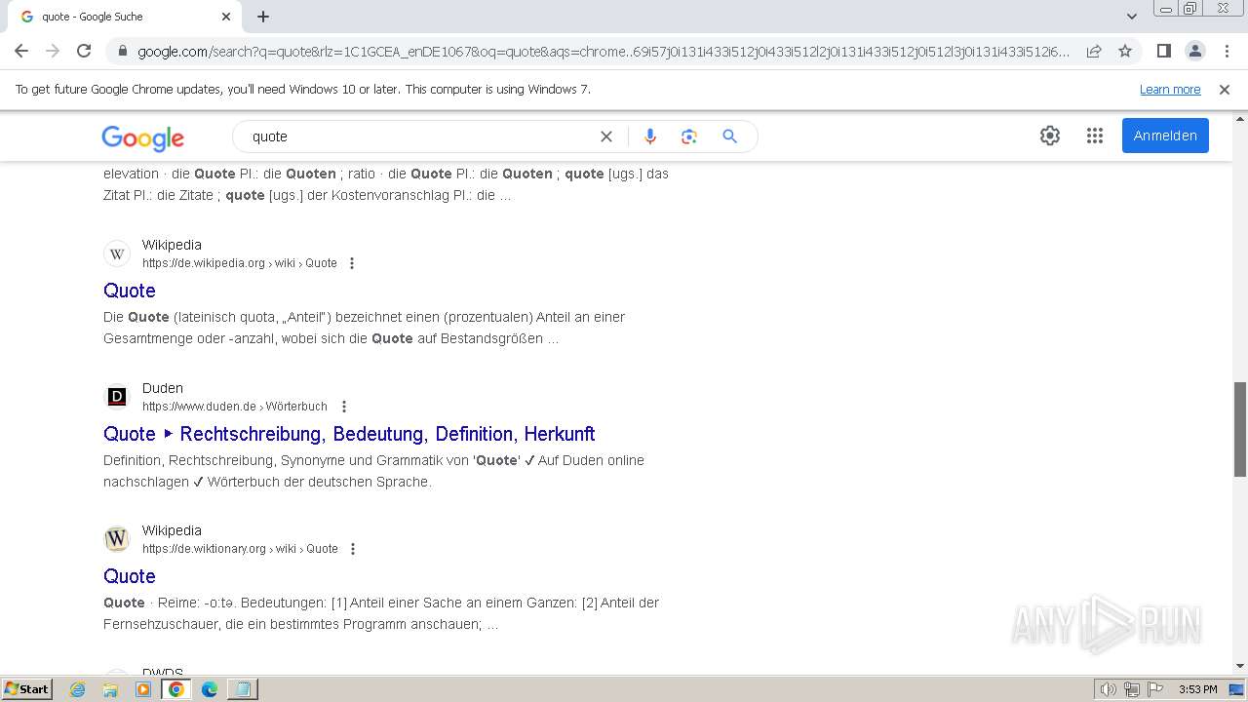1248x702 pixels.
Task: Click the Anmelden sign-in button
Action: pos(1165,136)
